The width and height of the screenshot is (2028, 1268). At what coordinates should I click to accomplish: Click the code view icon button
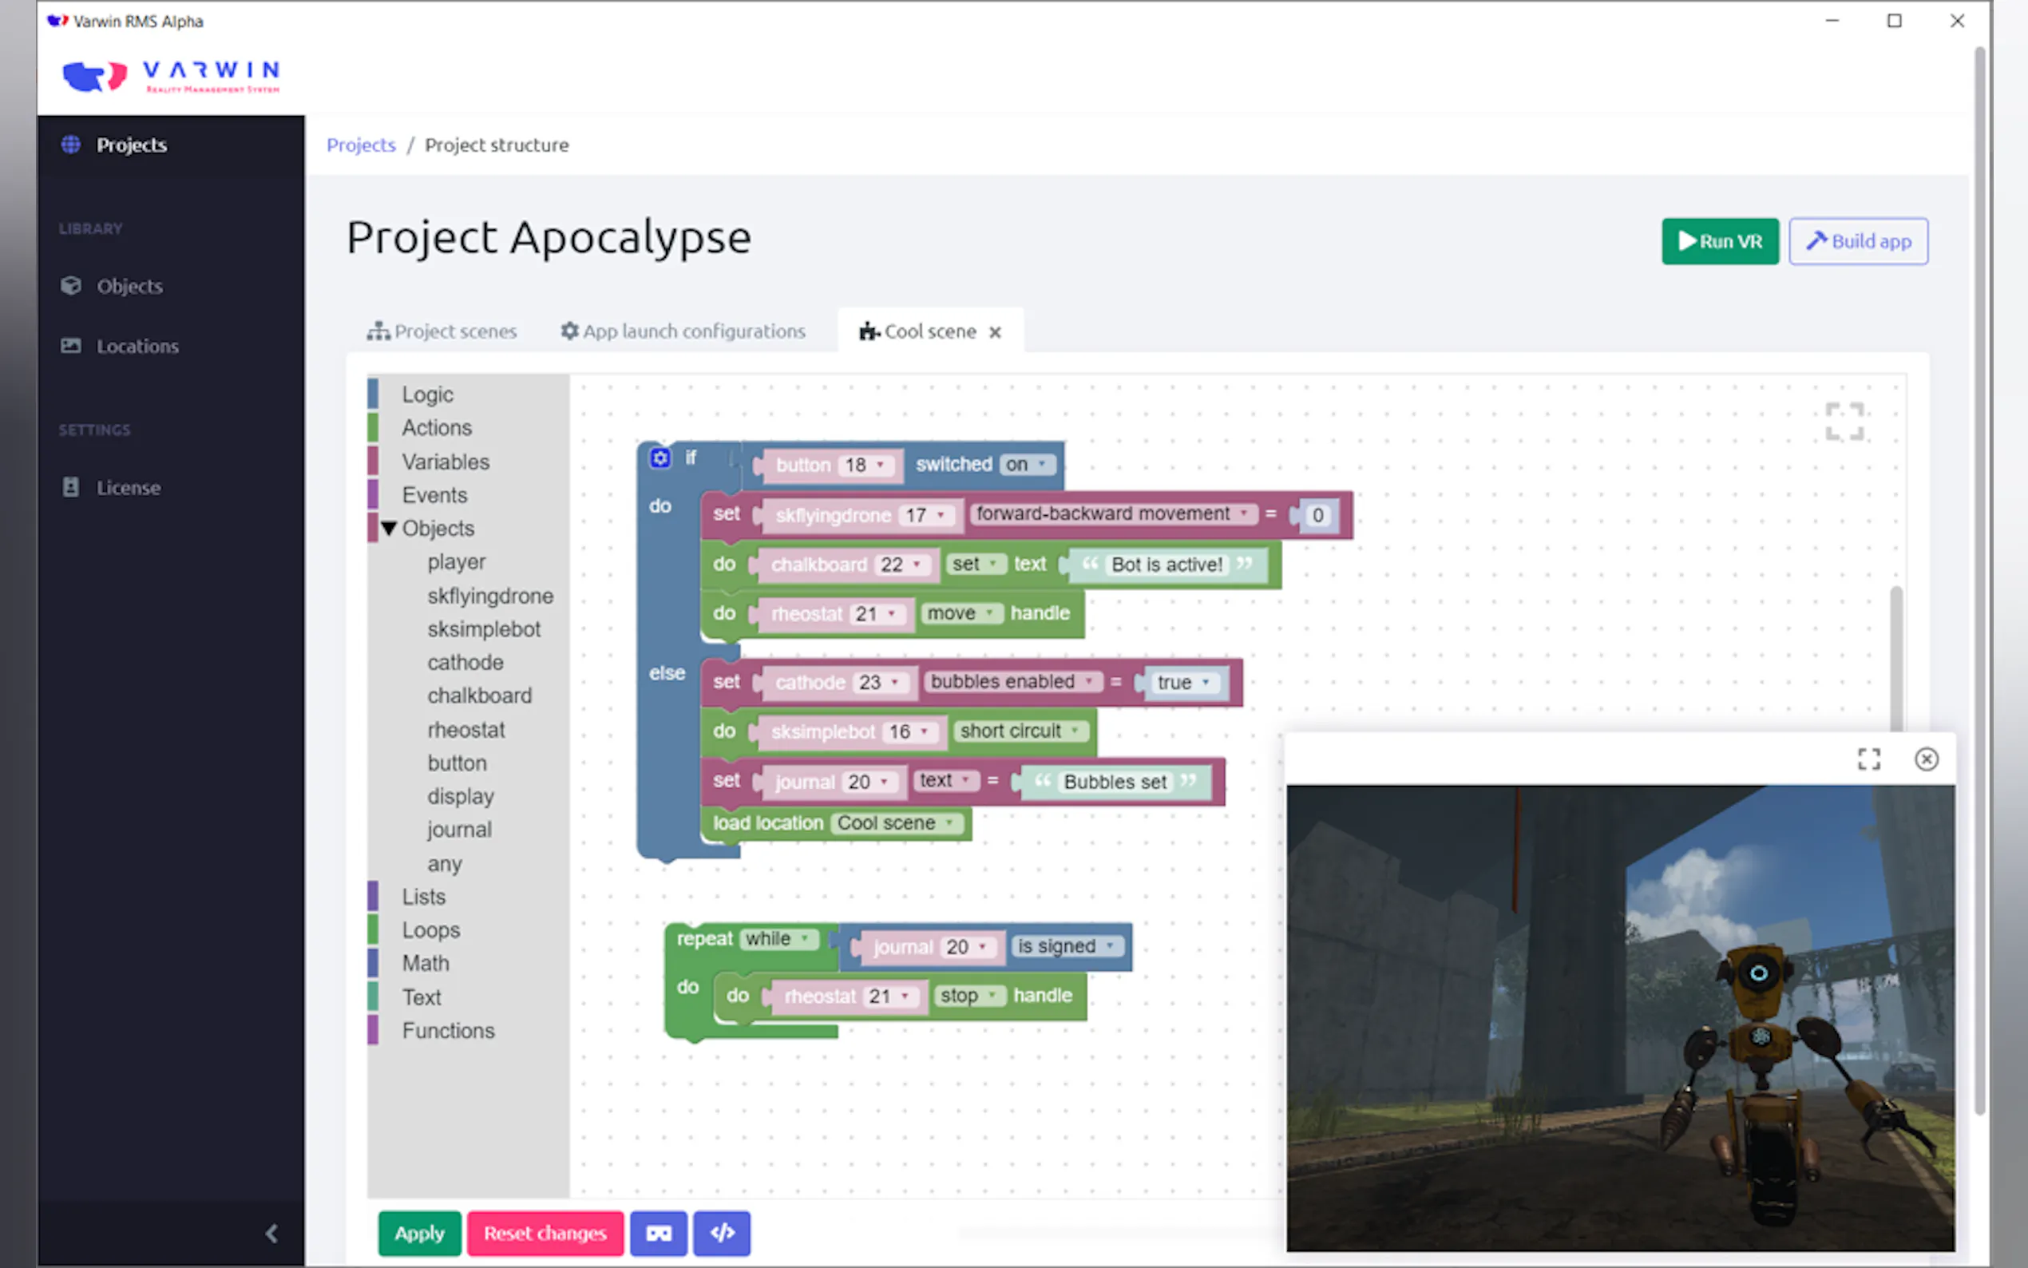point(722,1233)
